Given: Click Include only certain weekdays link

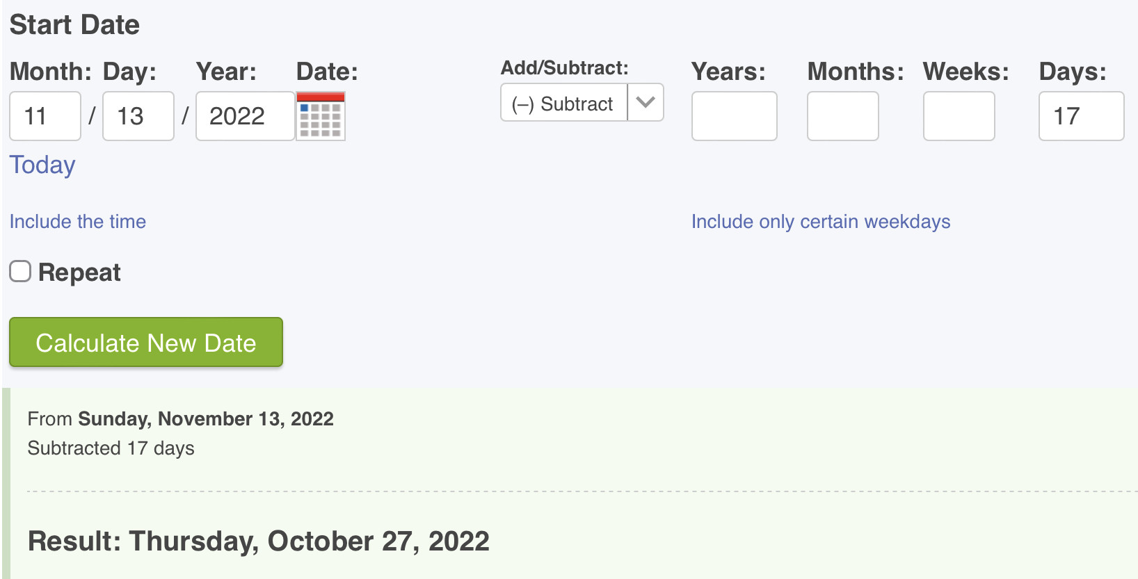Looking at the screenshot, I should 820,222.
